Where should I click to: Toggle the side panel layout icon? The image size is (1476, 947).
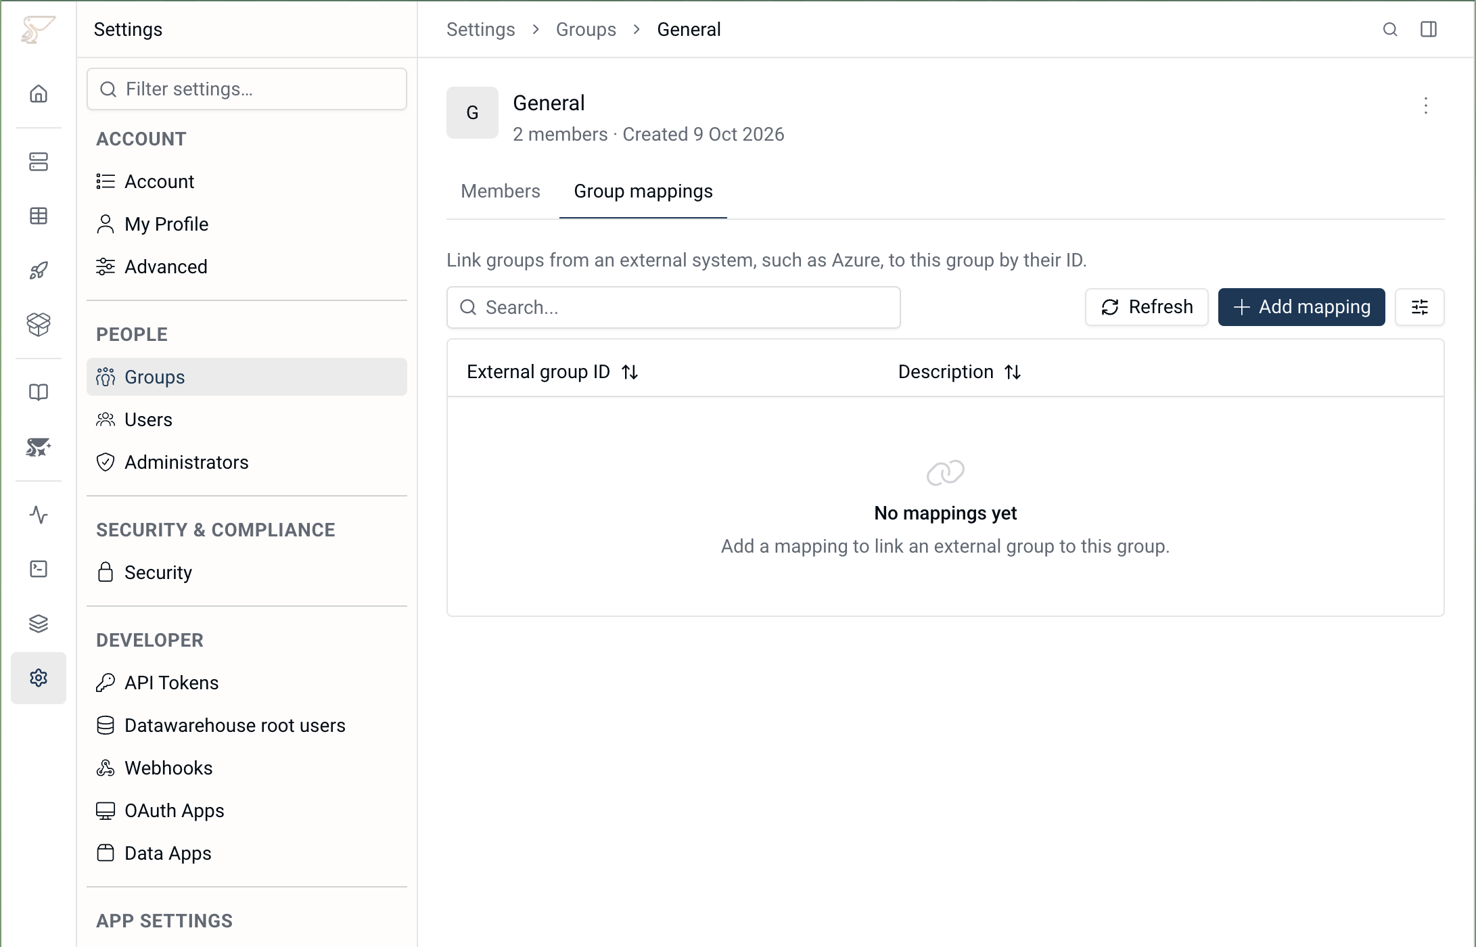click(x=1429, y=29)
